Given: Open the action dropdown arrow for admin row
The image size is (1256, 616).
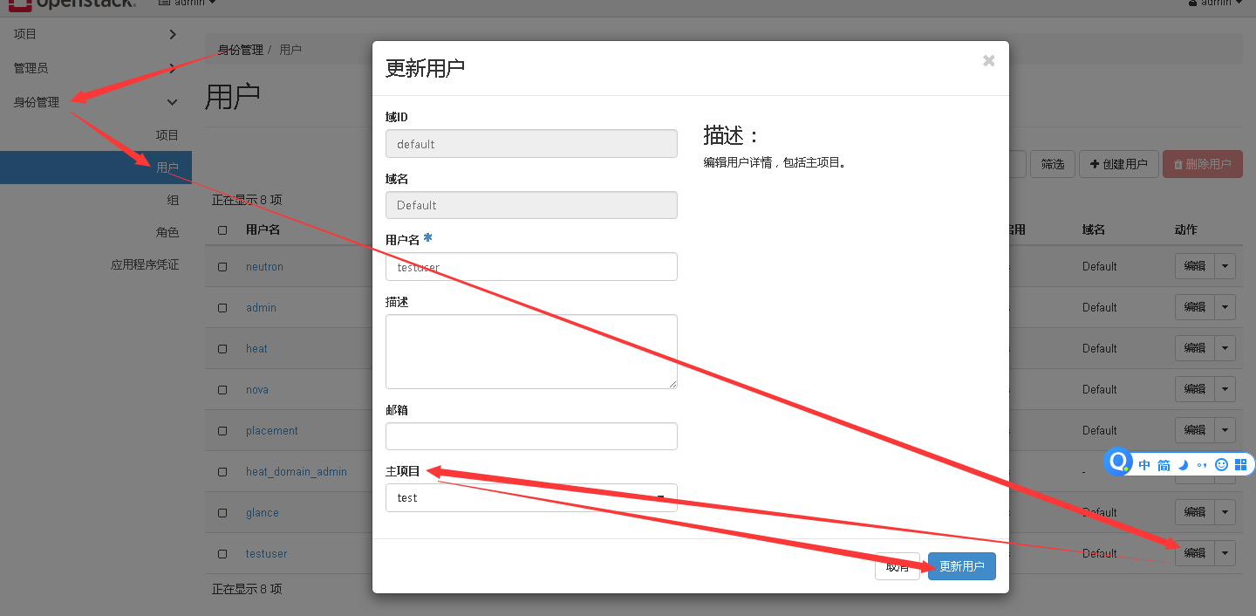Looking at the screenshot, I should 1225,307.
